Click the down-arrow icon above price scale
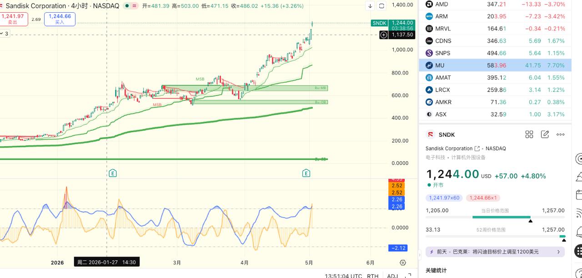582x278 pixels. coord(370,6)
